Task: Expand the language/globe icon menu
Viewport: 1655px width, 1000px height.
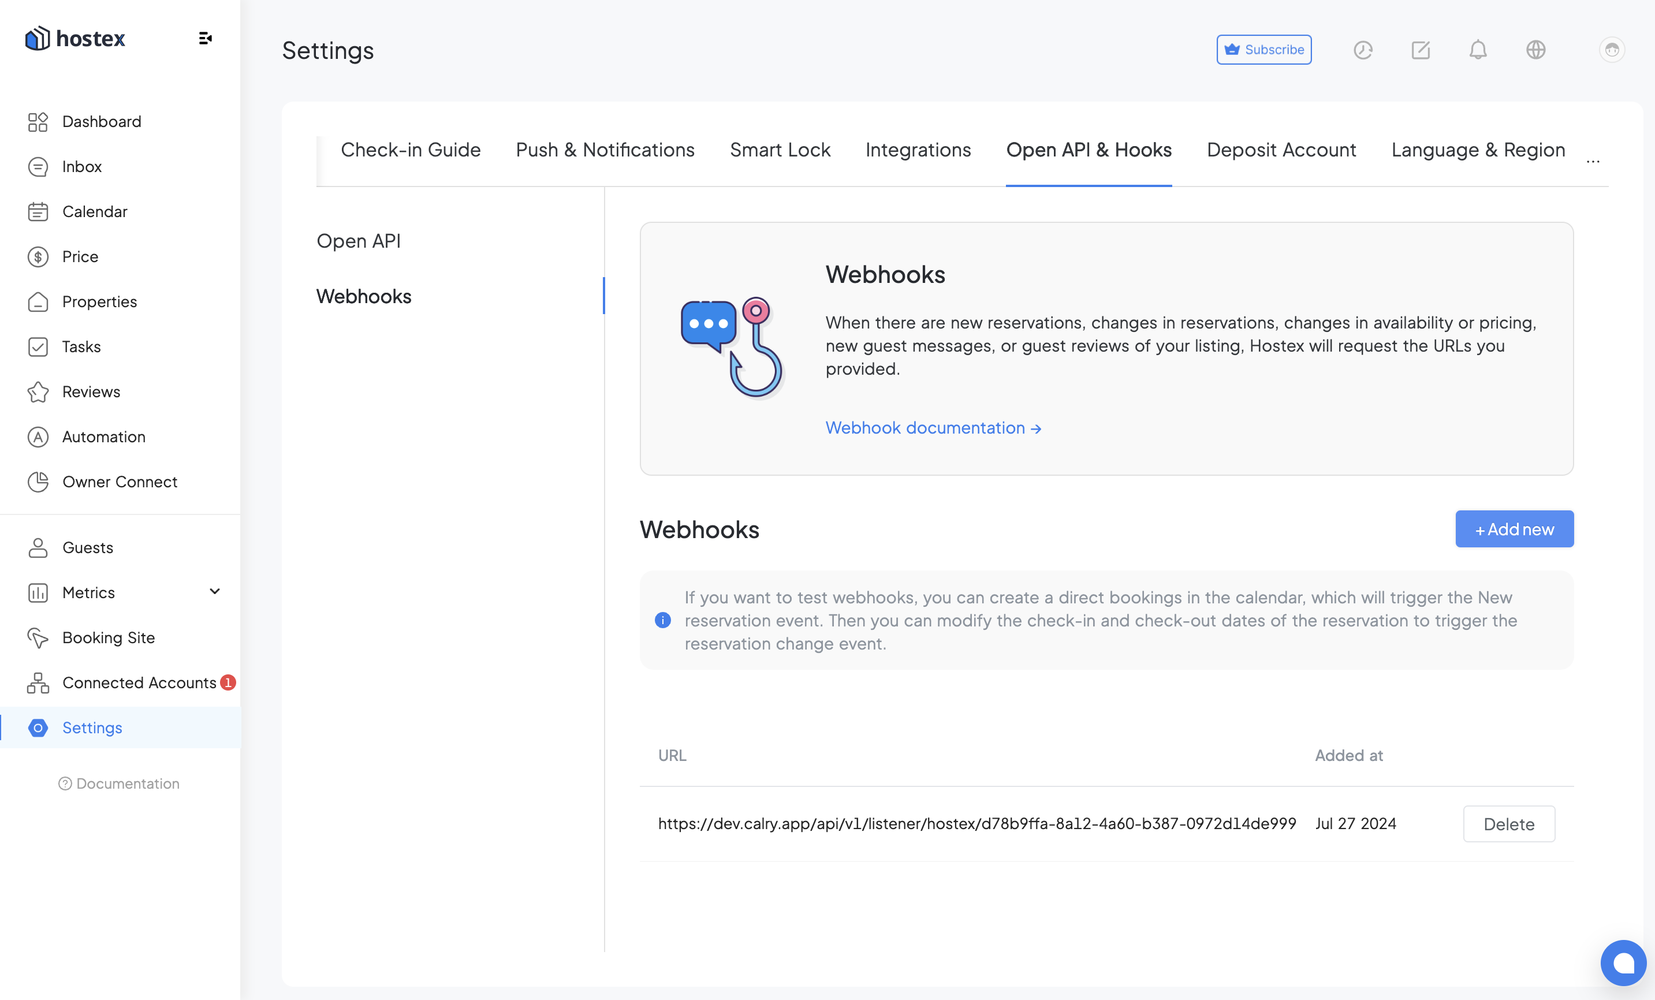Action: pyautogui.click(x=1535, y=50)
